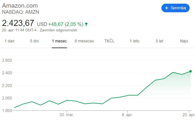Screen dimensions: 195x123
Task: Open the Zavrnitev odgovornosti link
Action: 58,30
